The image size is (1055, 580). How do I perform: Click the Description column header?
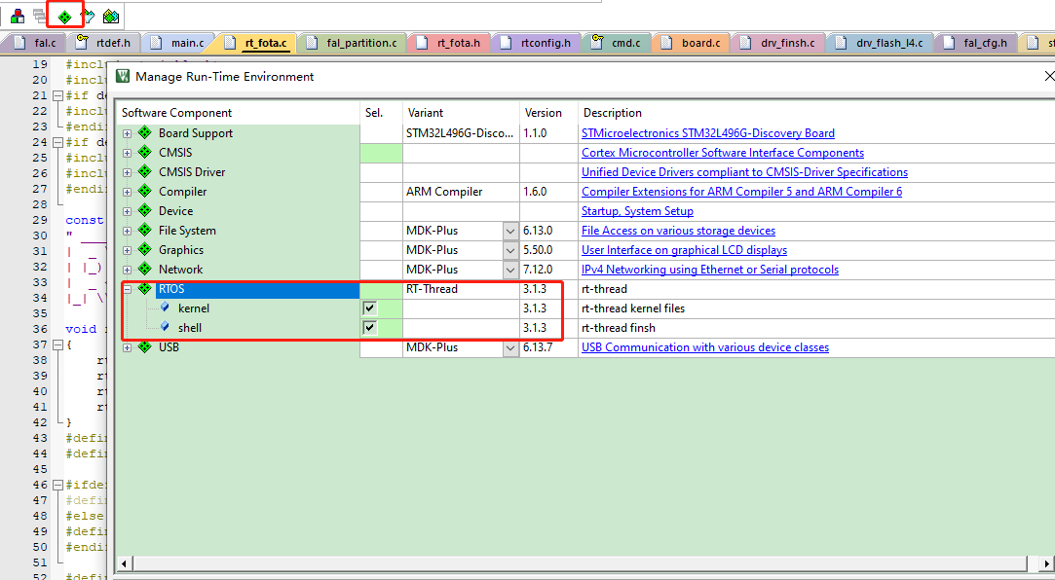click(x=816, y=112)
